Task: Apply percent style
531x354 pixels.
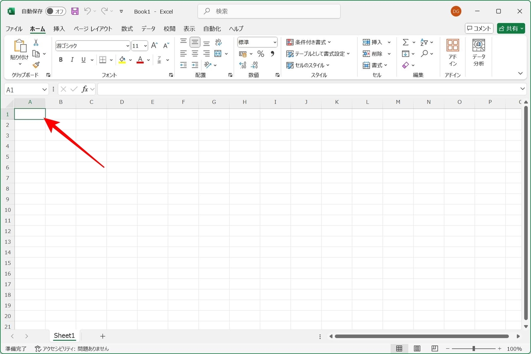Action: (261, 54)
